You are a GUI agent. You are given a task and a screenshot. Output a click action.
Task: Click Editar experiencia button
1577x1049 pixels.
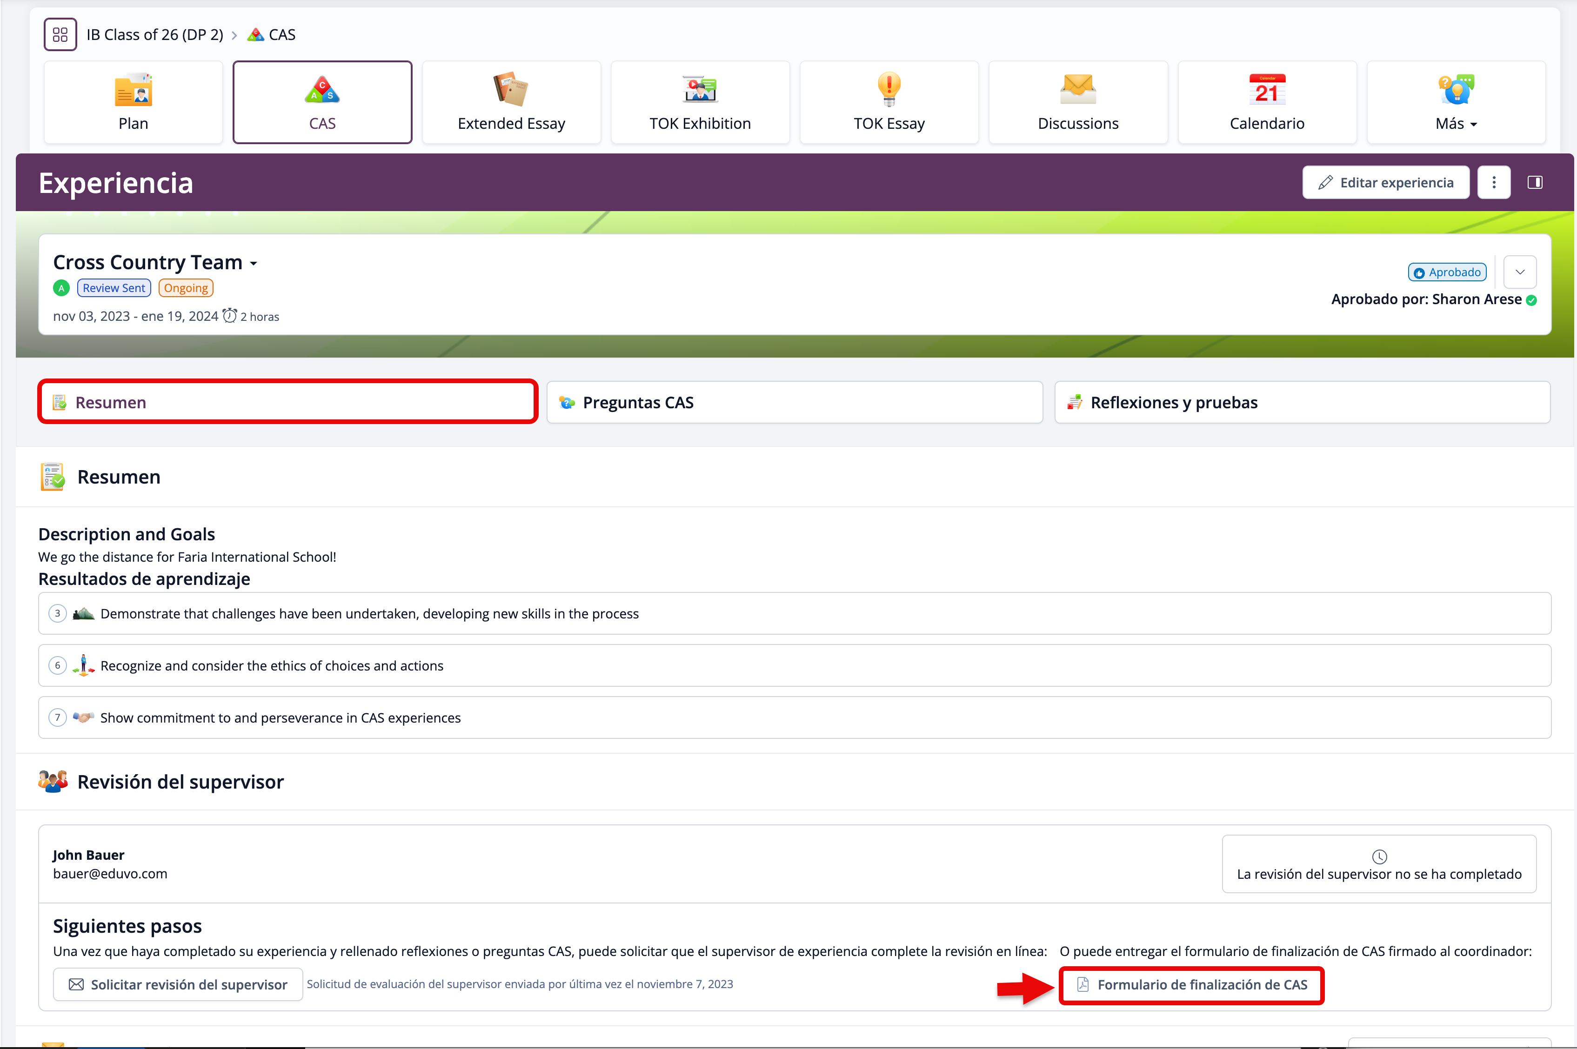coord(1385,183)
